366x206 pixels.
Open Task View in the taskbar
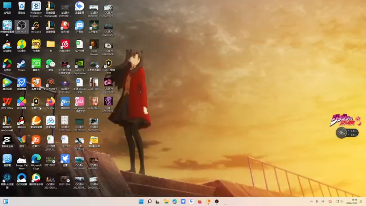coord(158,201)
